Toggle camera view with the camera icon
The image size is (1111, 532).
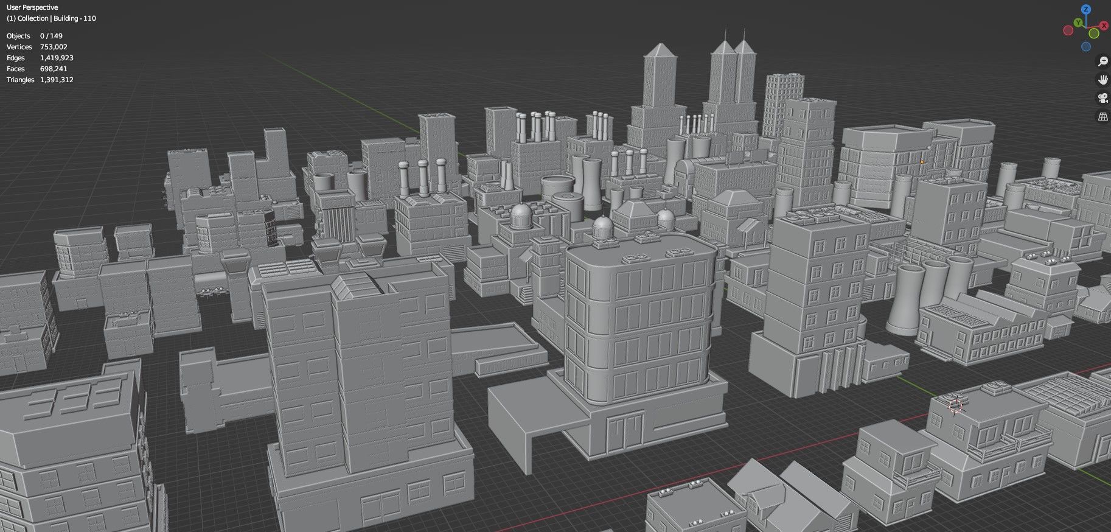(x=1102, y=98)
